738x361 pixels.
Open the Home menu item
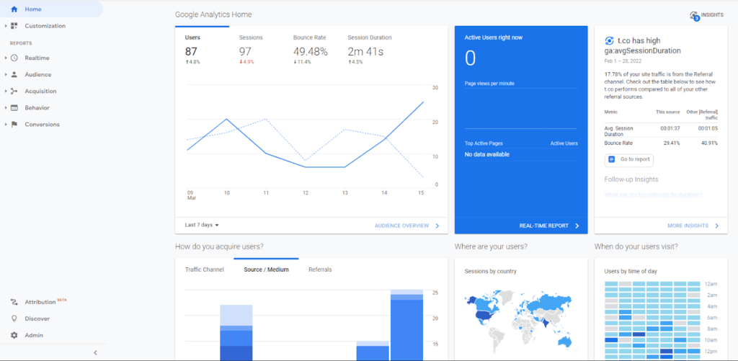point(51,9)
